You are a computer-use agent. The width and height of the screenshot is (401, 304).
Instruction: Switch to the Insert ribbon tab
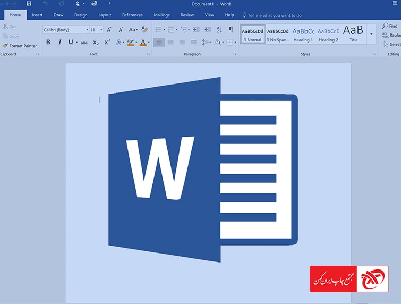37,15
